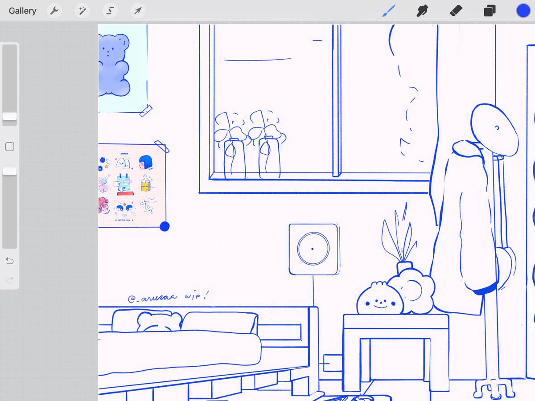The height and width of the screenshot is (401, 535).
Task: Open the Adjustments panel with the magic wand icon
Action: [x=82, y=11]
